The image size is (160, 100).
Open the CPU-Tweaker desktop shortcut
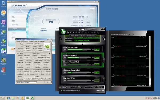point(3,61)
